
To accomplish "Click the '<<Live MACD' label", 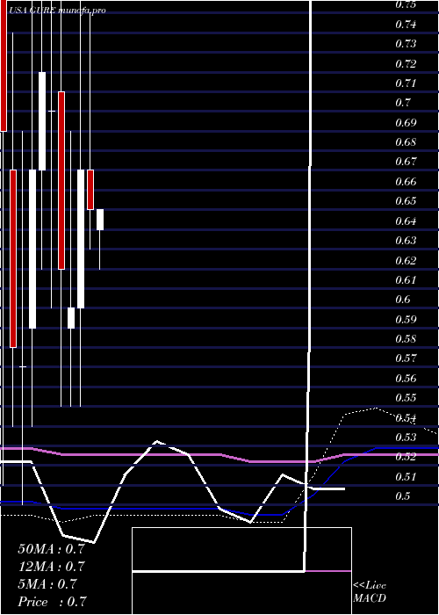I will [x=370, y=592].
